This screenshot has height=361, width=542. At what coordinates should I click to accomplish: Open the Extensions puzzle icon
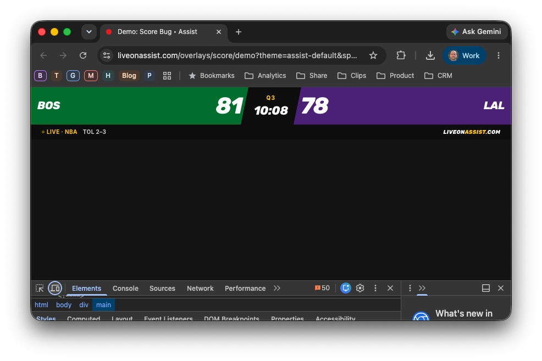point(401,55)
